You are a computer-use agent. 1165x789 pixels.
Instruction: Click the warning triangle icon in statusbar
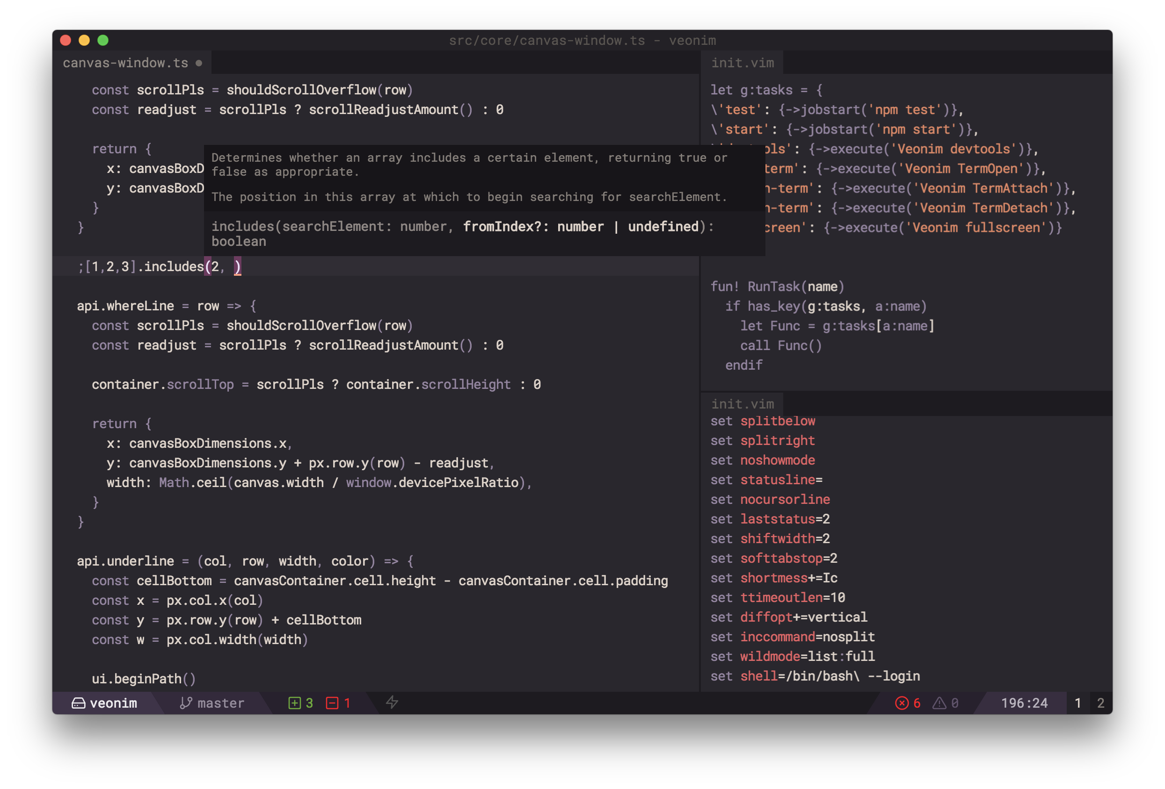pos(939,703)
